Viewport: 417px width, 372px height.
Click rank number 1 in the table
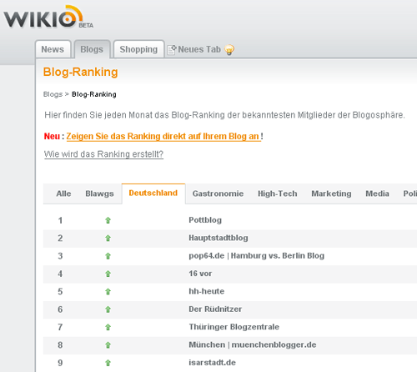(60, 220)
